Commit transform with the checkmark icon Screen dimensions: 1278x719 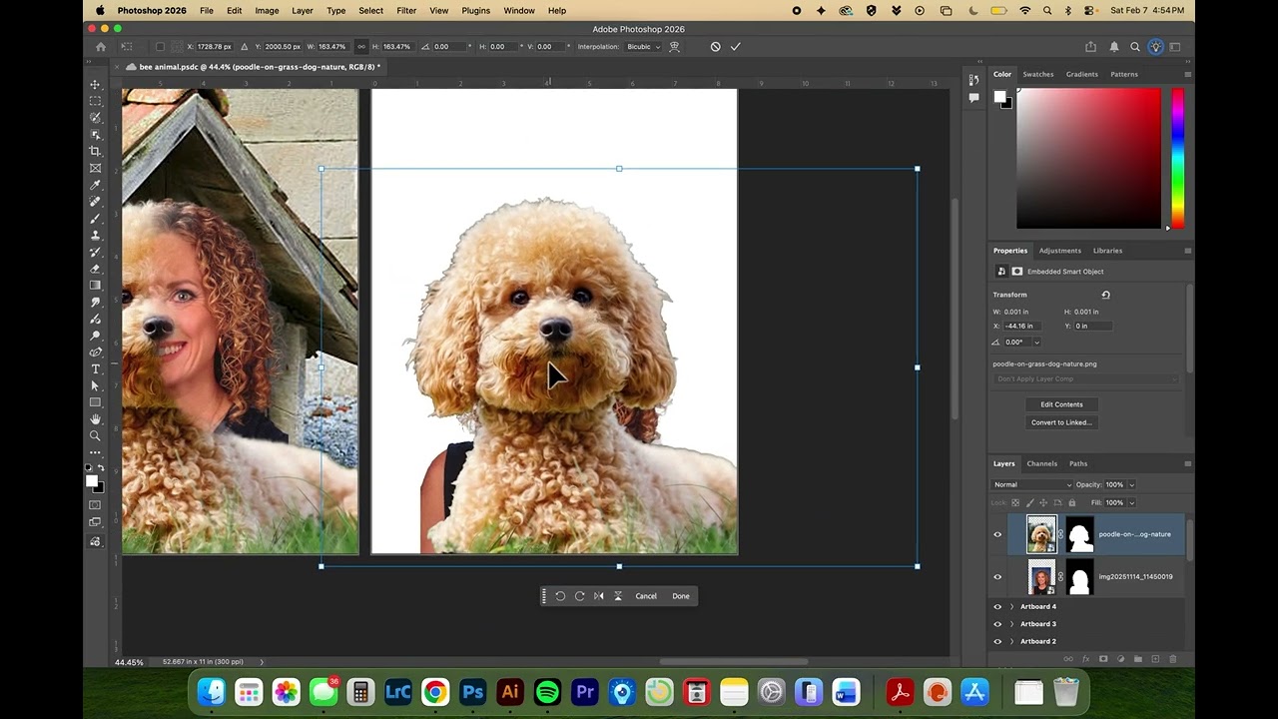736,47
